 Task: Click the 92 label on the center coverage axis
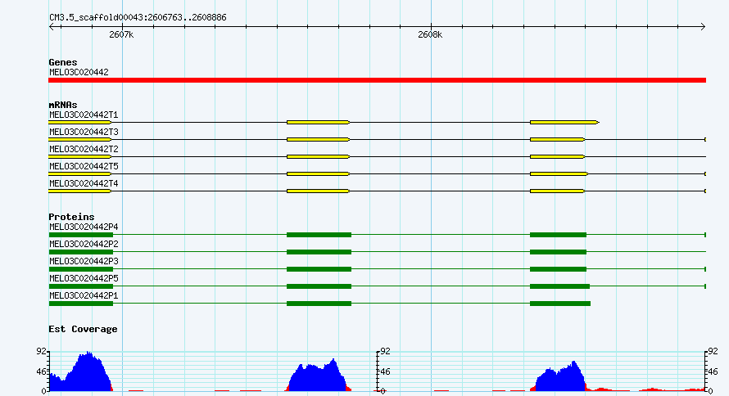386,352
